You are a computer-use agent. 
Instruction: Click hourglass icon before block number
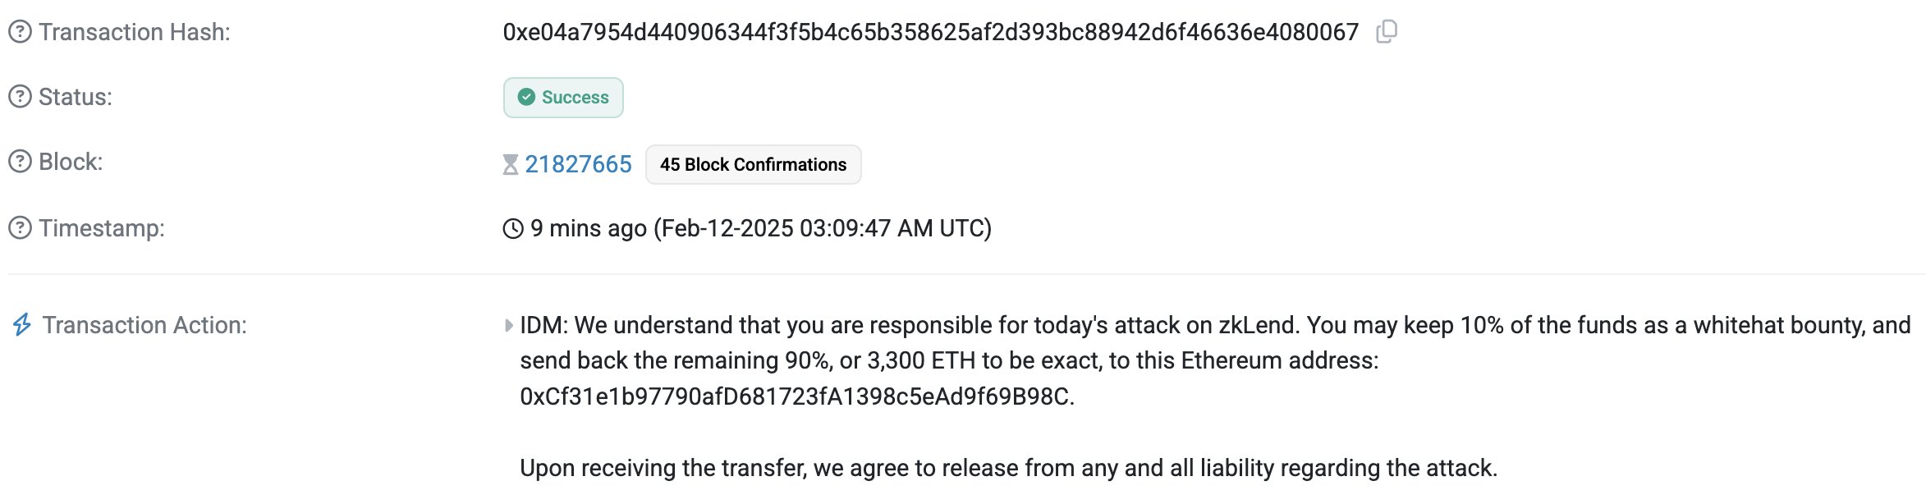pos(511,165)
